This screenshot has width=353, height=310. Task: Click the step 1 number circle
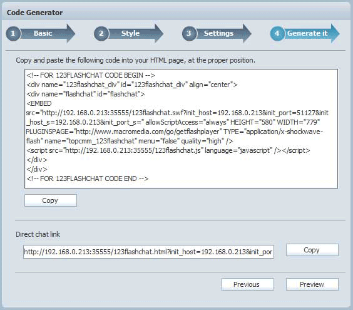(x=13, y=34)
